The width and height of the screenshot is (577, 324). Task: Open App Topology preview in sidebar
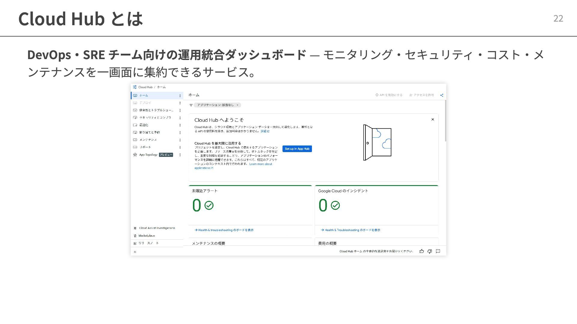[x=148, y=155]
